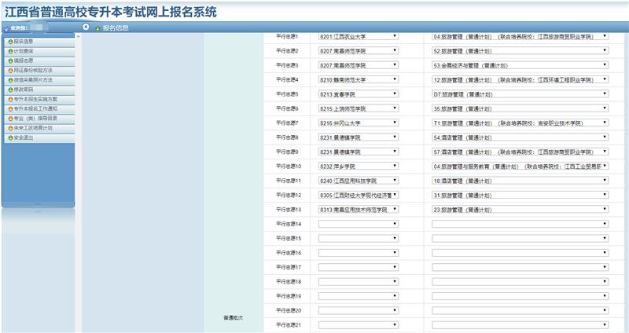Click the orange bullet icon beside 专升本报名工作通知
This screenshot has height=333, width=629.
coord(11,109)
